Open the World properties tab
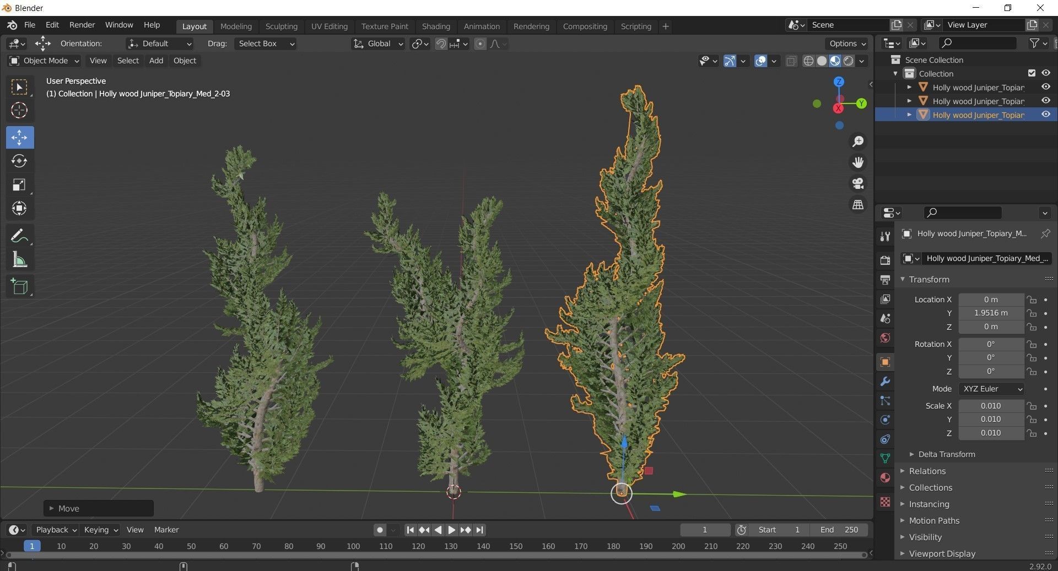The width and height of the screenshot is (1058, 571). coord(885,338)
